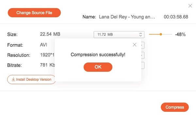Click the Change Source File button
The height and width of the screenshot is (119, 196).
[x=34, y=13]
